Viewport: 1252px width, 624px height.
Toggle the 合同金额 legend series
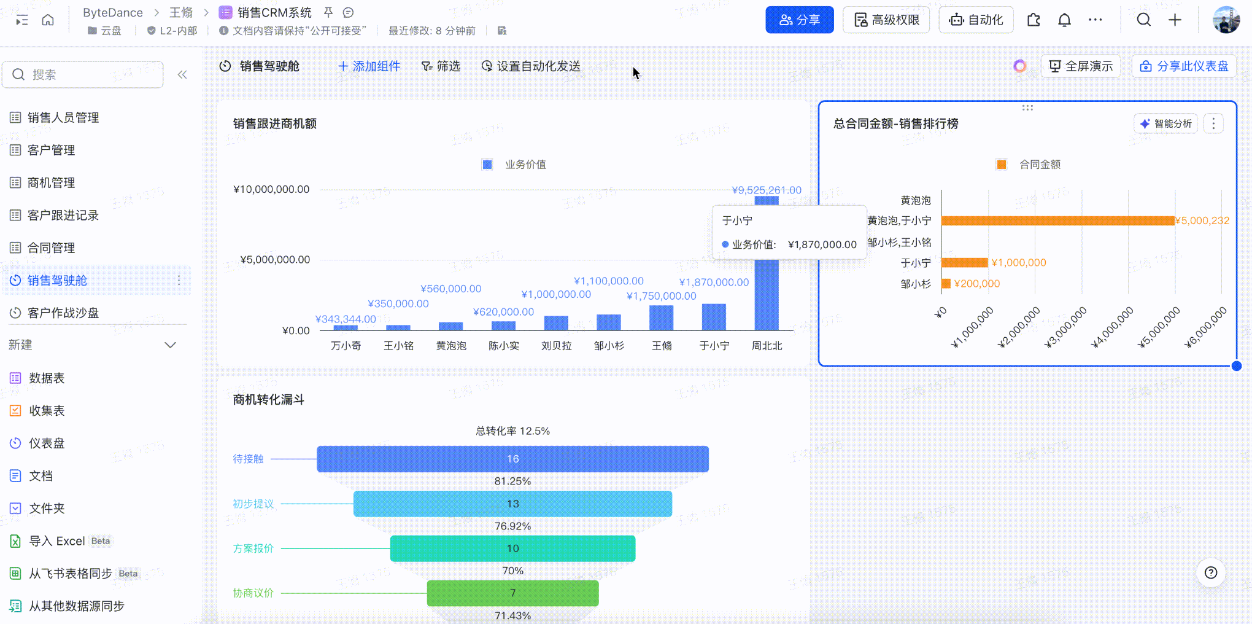tap(1029, 165)
